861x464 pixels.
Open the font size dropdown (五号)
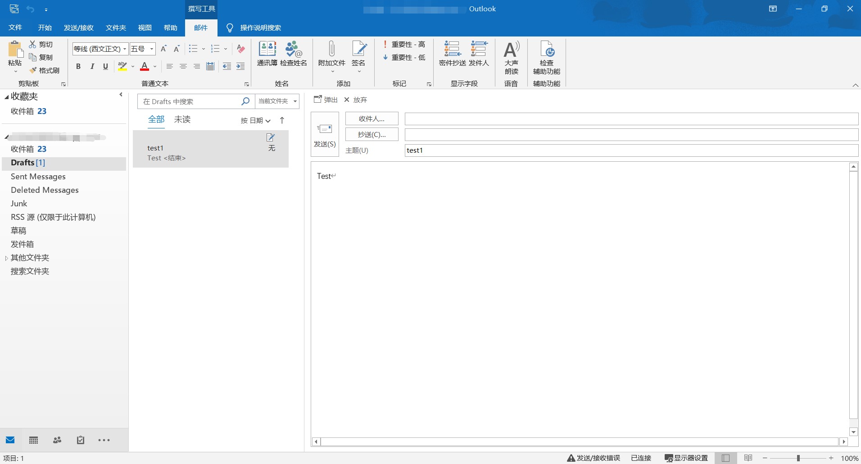tap(152, 49)
